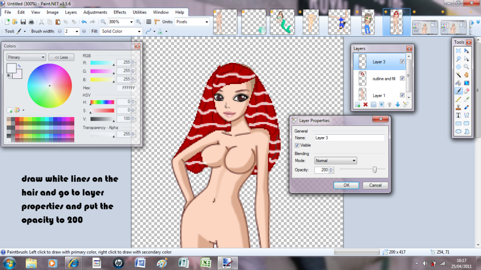Select the Gradient tool

466,83
